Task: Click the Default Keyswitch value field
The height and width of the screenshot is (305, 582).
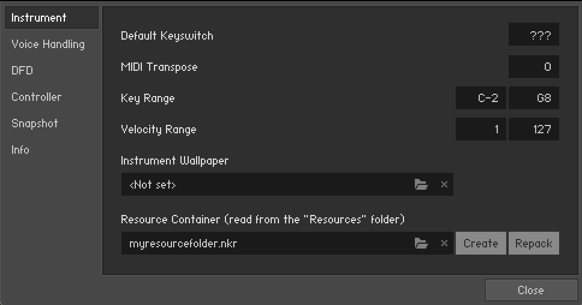Action: coord(534,35)
